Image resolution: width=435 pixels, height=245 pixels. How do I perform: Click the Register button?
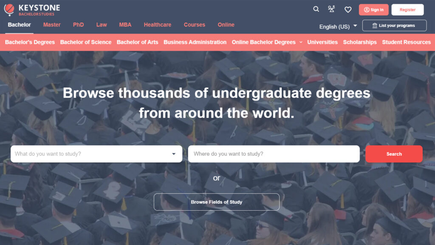click(407, 10)
